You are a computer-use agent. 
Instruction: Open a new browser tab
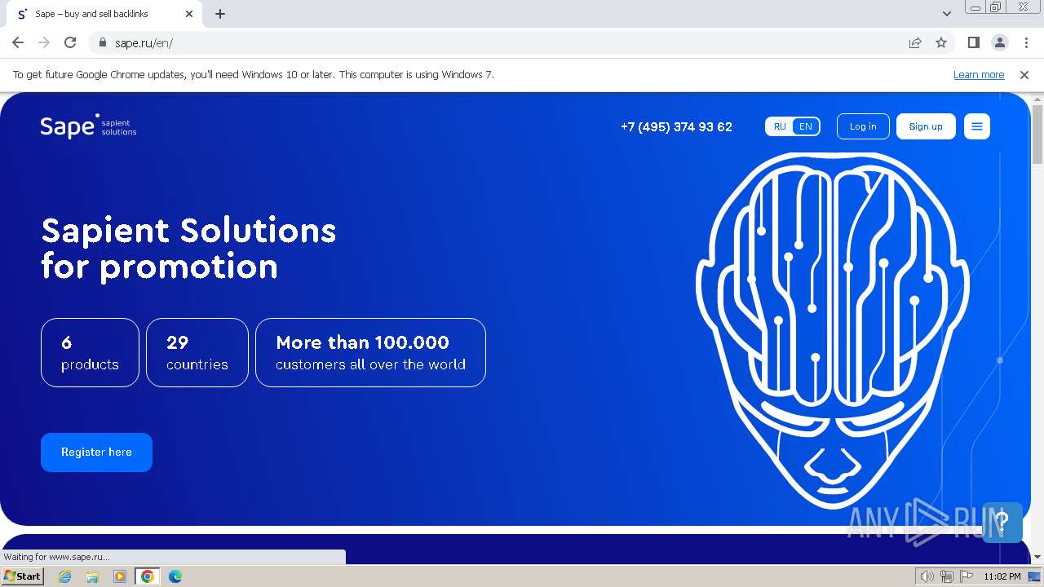click(220, 14)
